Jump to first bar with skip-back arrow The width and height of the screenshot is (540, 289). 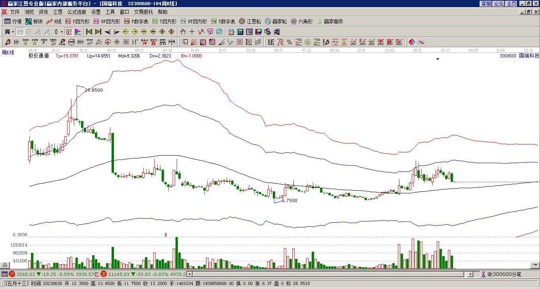point(89,32)
